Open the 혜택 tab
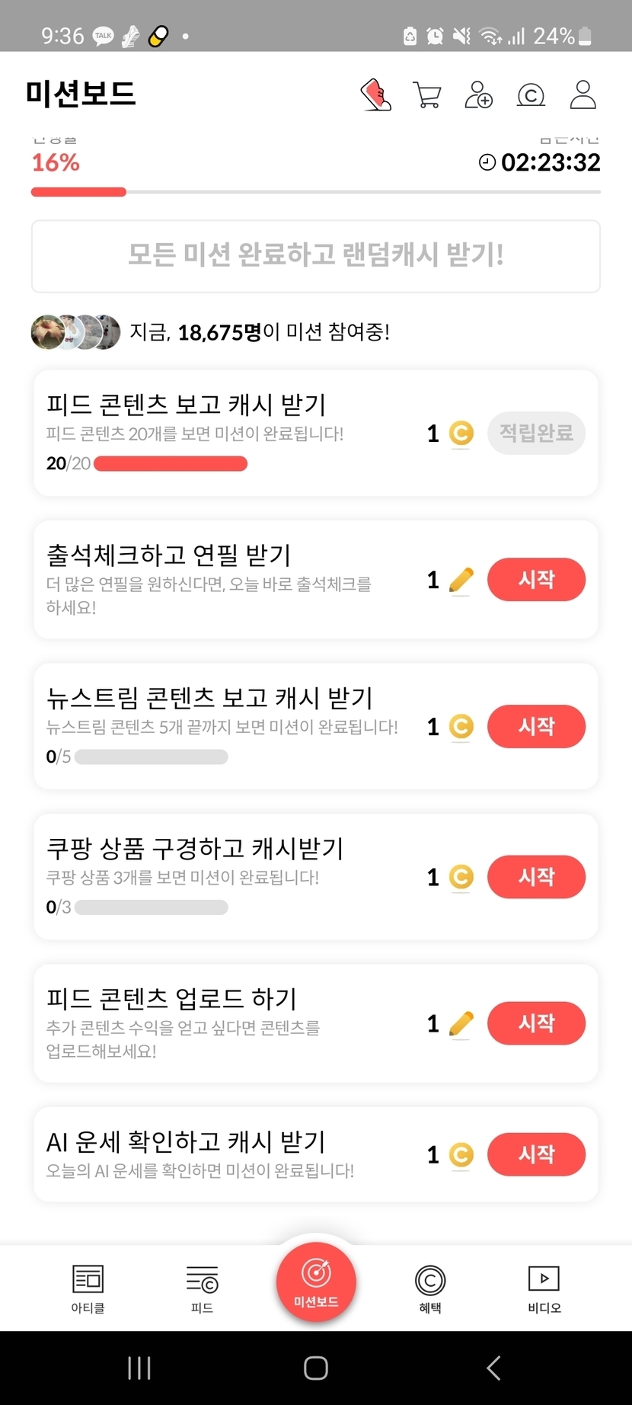 [430, 1288]
